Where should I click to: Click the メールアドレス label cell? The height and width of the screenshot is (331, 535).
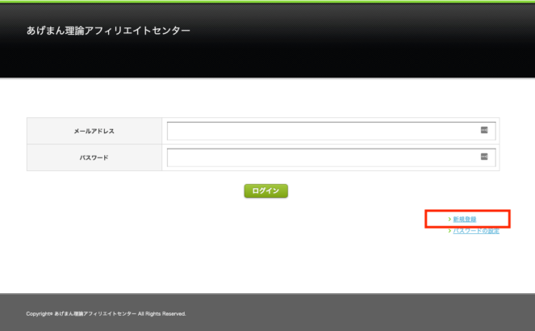[94, 130]
